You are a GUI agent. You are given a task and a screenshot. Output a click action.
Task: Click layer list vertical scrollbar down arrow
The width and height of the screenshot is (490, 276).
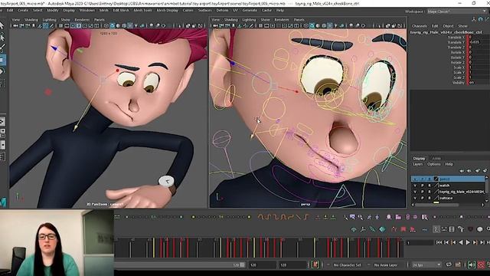click(487, 201)
